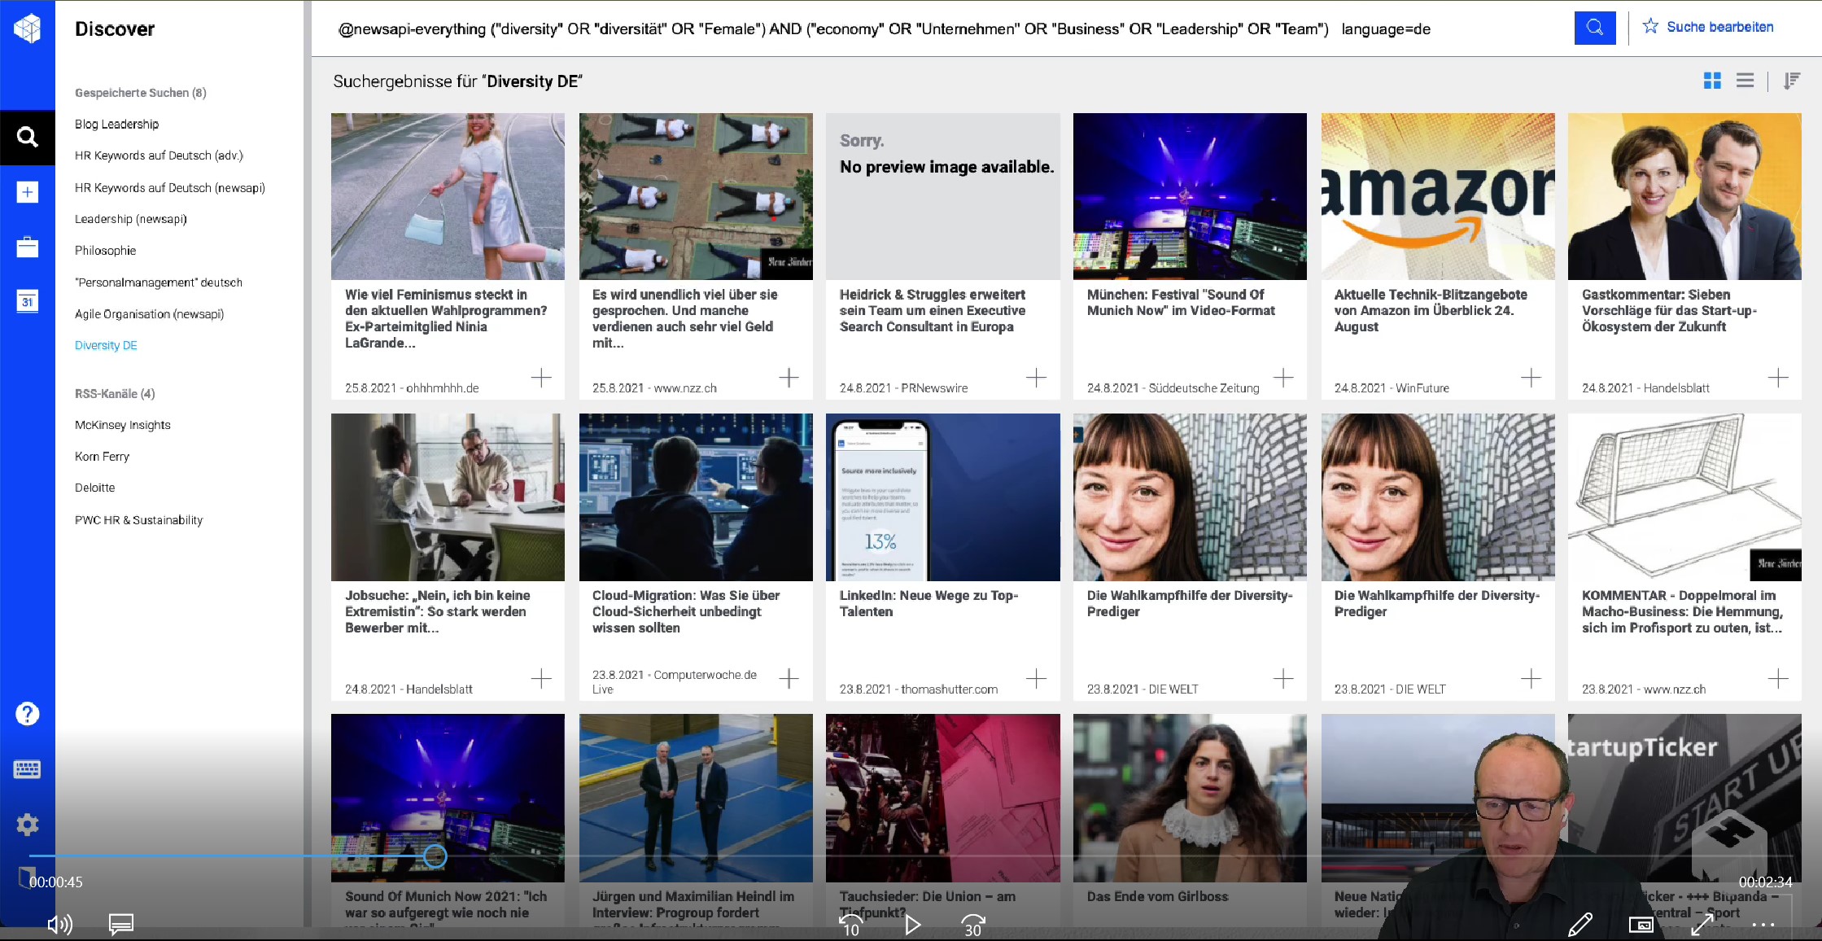This screenshot has width=1822, height=941.
Task: Open more options ellipsis in player
Action: 1763,925
